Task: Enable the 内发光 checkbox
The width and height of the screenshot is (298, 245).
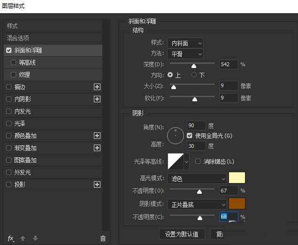Action: pos(9,111)
